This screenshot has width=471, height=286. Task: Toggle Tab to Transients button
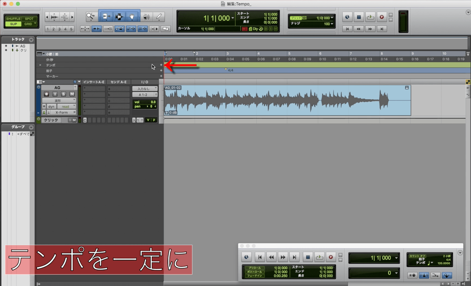(x=97, y=29)
